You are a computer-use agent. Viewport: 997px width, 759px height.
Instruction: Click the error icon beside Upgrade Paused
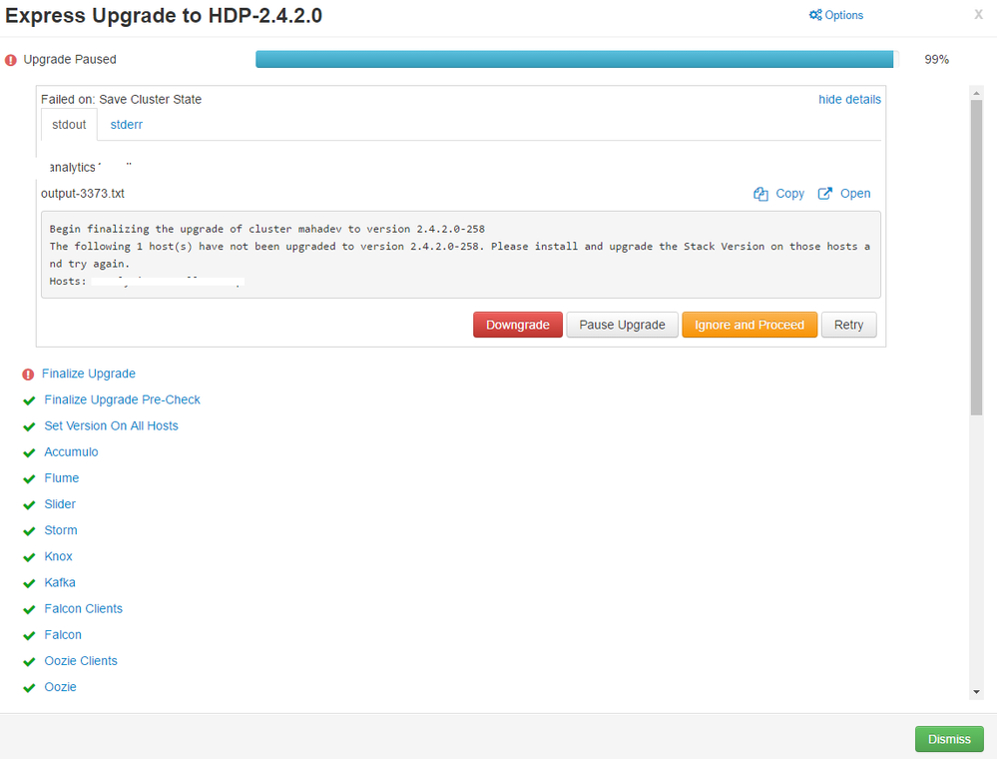[11, 59]
